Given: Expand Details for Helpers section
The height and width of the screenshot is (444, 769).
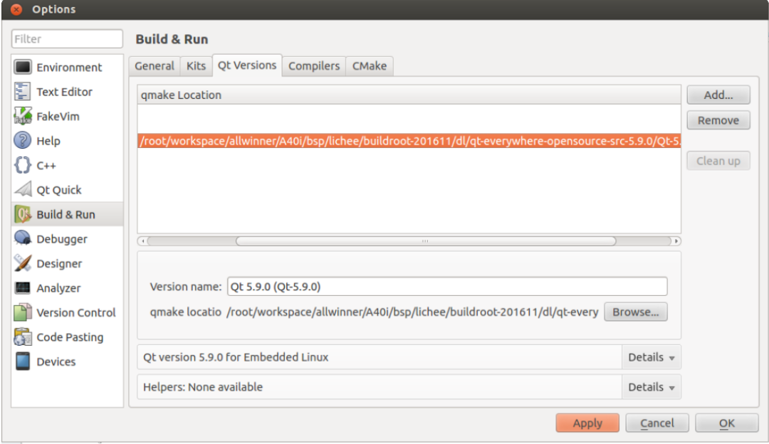Looking at the screenshot, I should [x=651, y=387].
